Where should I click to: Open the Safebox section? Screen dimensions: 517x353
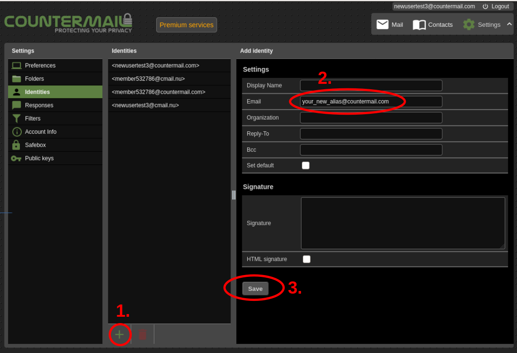[55, 145]
